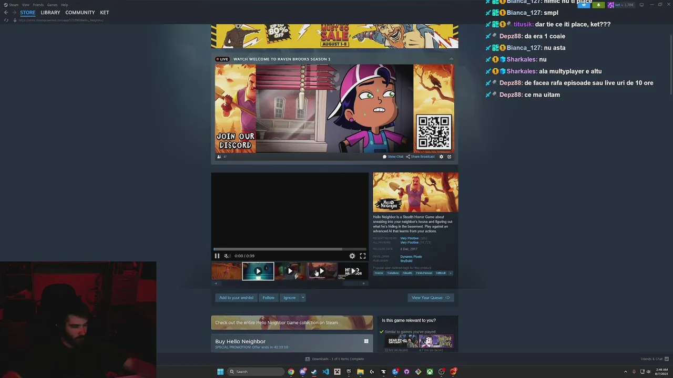673x378 pixels.
Task: Click the store URL address bar
Action: click(x=61, y=20)
